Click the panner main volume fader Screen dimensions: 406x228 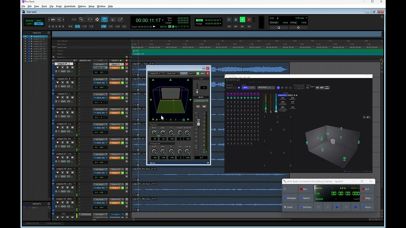pos(199,123)
